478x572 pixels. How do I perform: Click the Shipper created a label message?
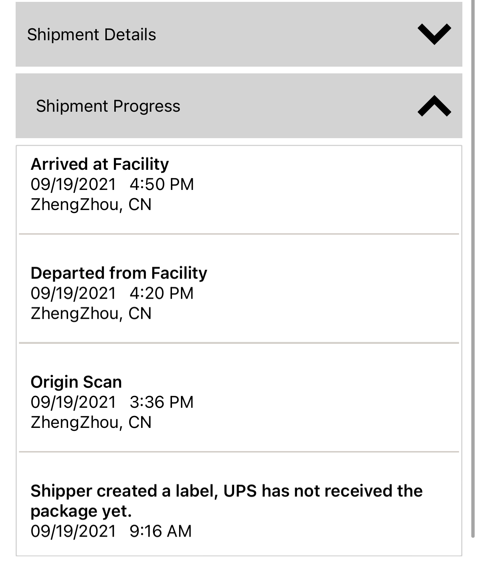point(226,500)
